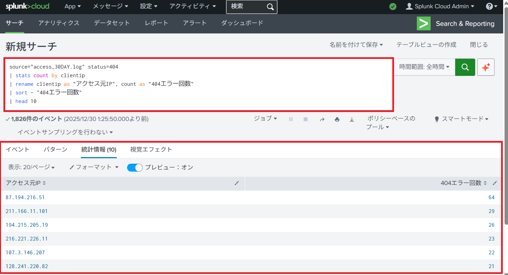Click the テーブルビューの作成 button
The image size is (508, 275).
click(426, 45)
